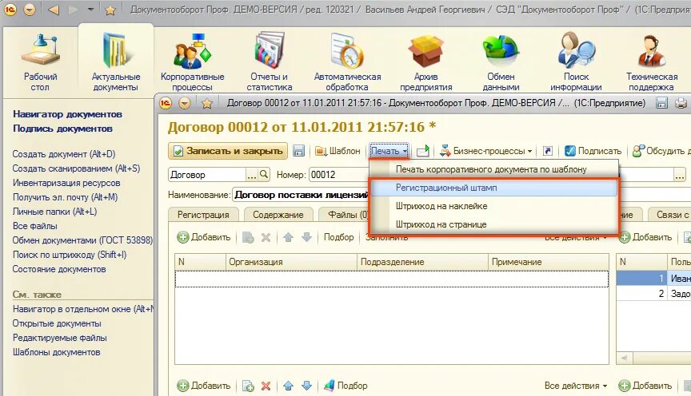Switch to the Файлы tab
The width and height of the screenshot is (691, 396).
pos(345,215)
